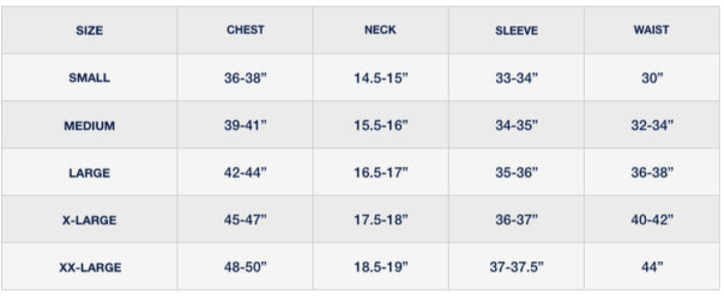724x303 pixels.
Task: Click the 44" waist value for XX-Large
Action: tap(652, 267)
